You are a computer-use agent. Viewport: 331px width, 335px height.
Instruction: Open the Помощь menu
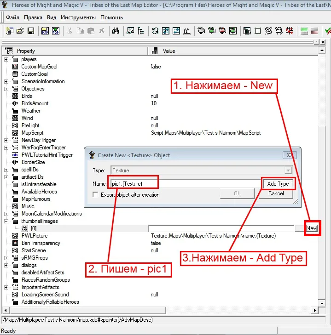111,17
